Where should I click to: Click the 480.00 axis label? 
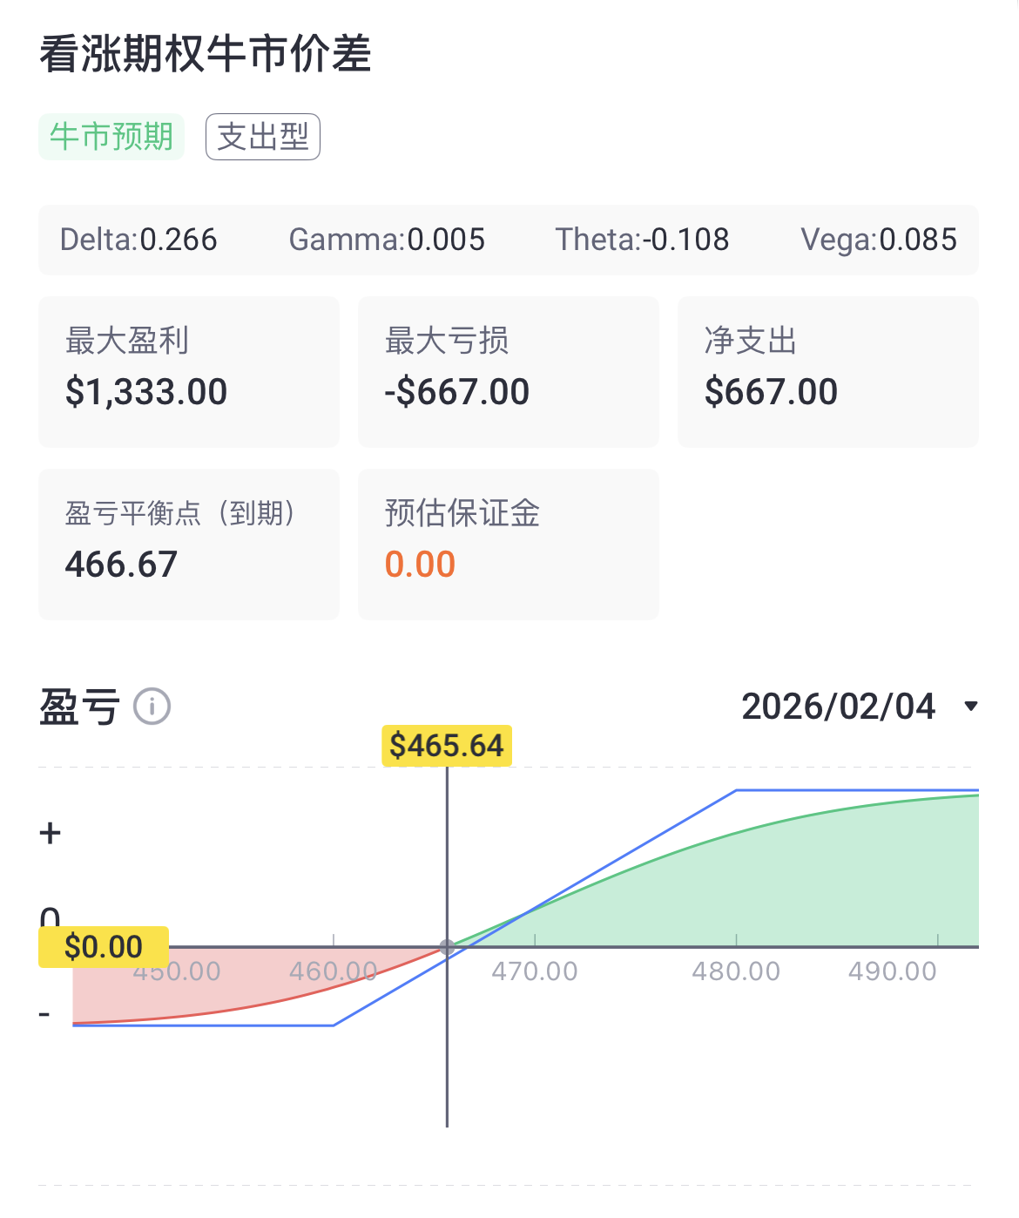tap(736, 971)
